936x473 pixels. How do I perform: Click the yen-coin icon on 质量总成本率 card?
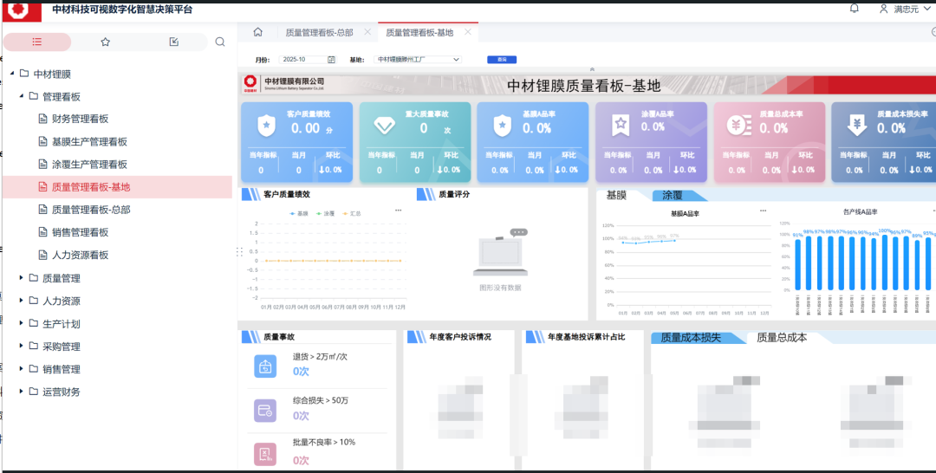tap(739, 126)
